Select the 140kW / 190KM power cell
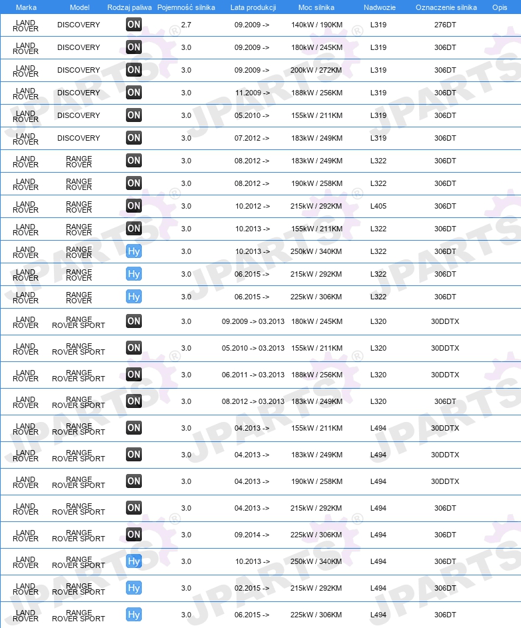 coord(316,25)
